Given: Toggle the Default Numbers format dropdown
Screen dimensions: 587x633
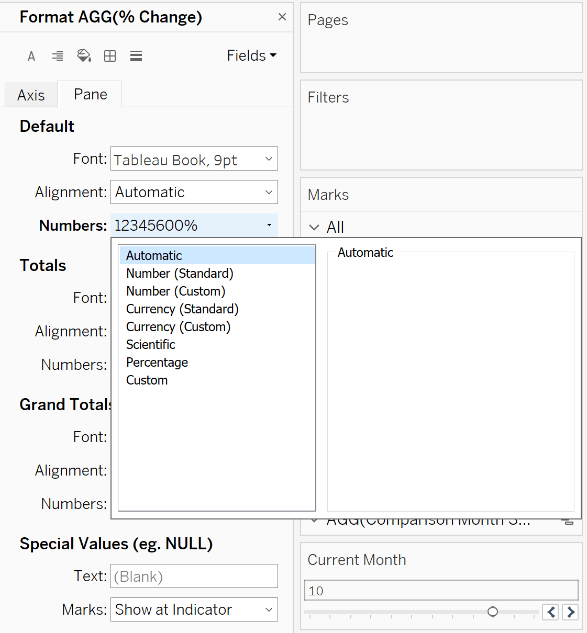Looking at the screenshot, I should pos(194,225).
